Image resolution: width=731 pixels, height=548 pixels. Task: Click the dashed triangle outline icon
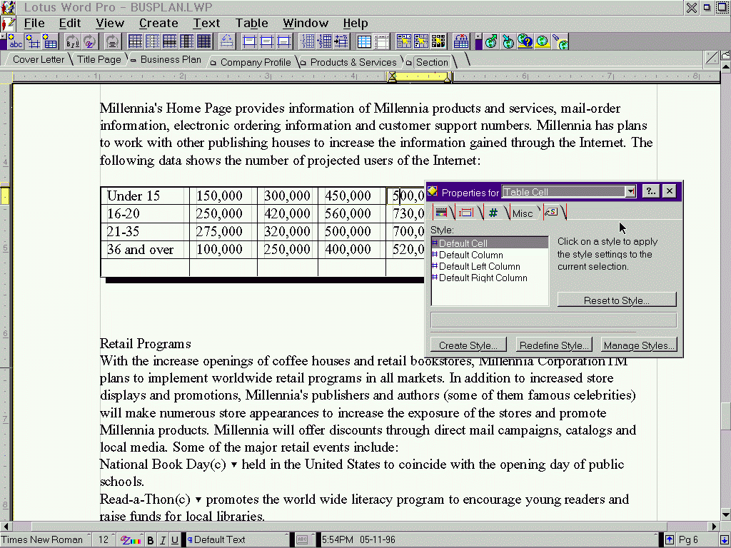pyautogui.click(x=226, y=42)
